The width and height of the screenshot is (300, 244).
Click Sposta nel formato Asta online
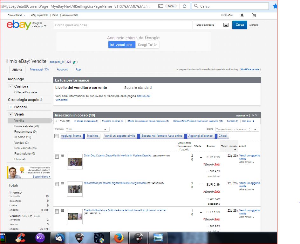pos(162,136)
